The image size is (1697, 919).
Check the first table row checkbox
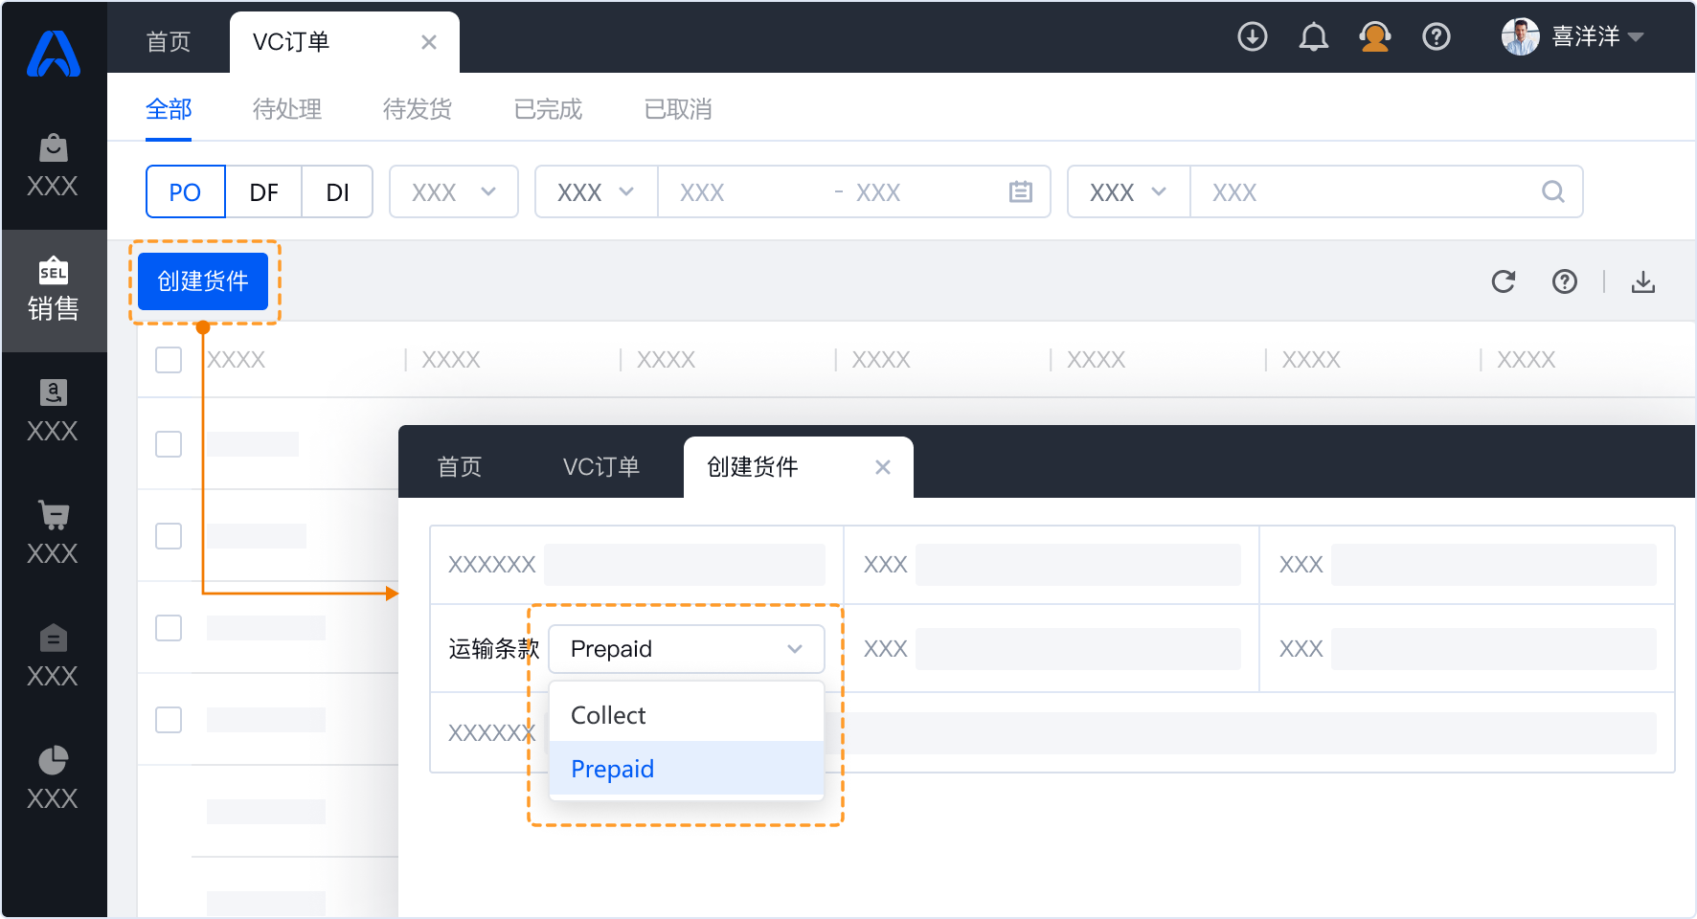click(169, 444)
